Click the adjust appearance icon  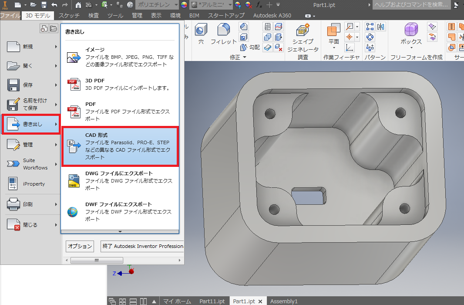pos(238,5)
